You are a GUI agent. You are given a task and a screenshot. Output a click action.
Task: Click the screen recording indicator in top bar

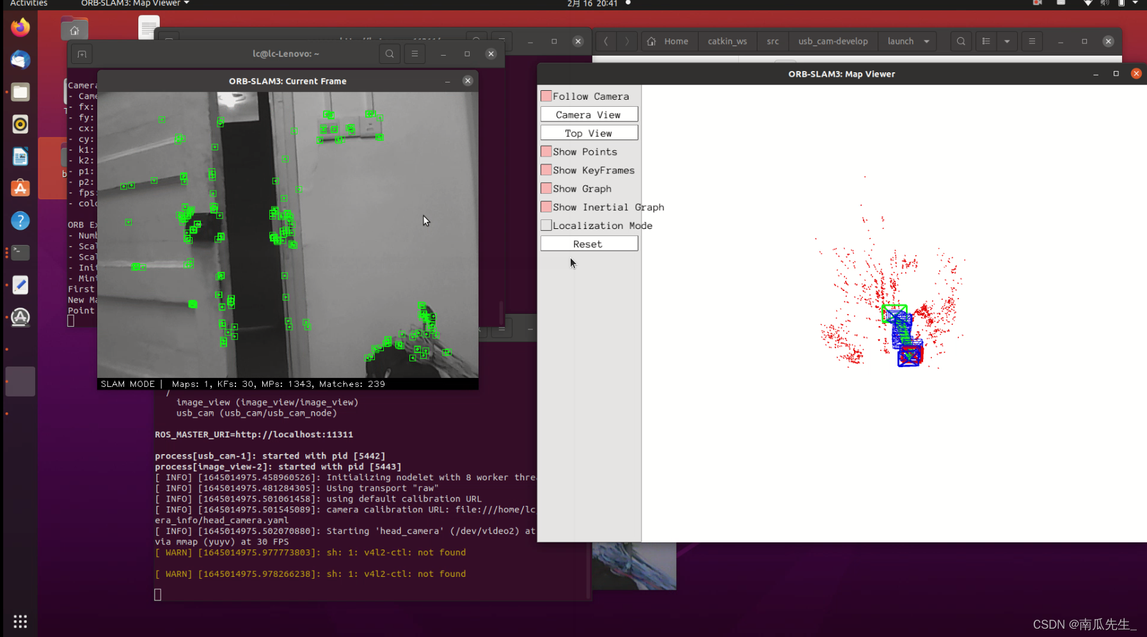[1038, 3]
